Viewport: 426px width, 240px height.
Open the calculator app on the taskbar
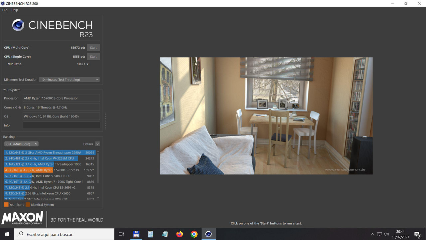pos(150,234)
